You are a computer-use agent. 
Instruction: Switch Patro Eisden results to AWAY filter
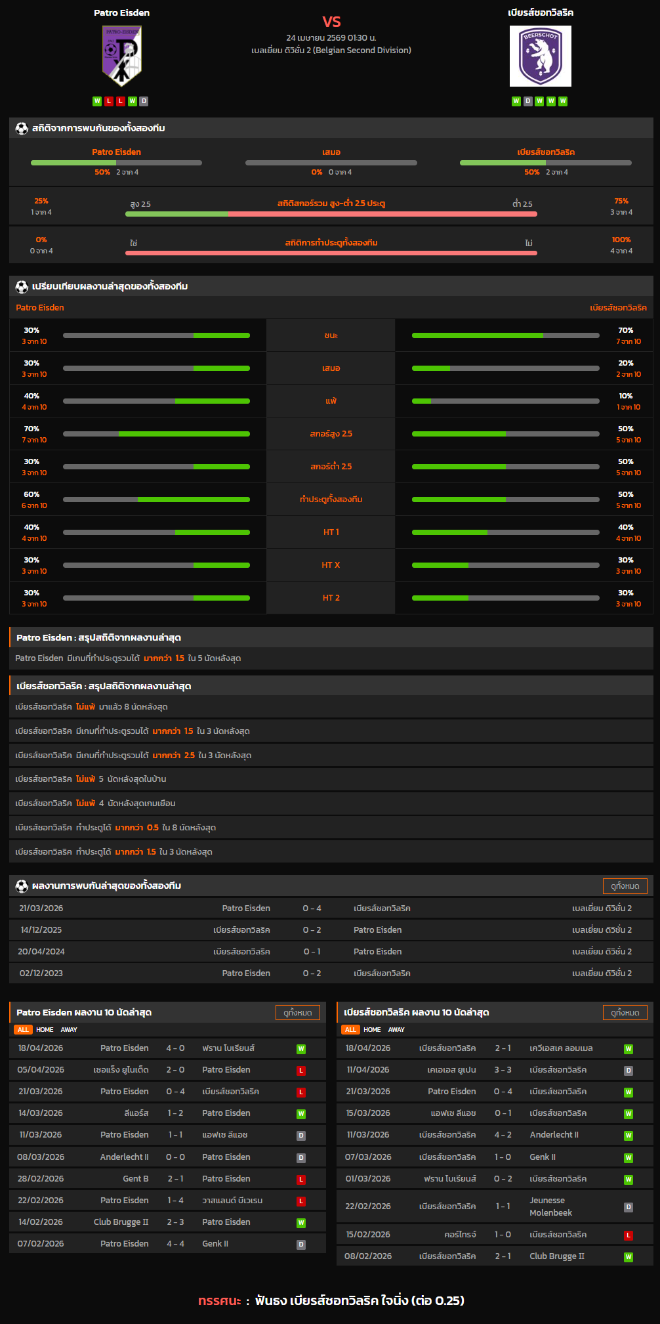pyautogui.click(x=69, y=1030)
